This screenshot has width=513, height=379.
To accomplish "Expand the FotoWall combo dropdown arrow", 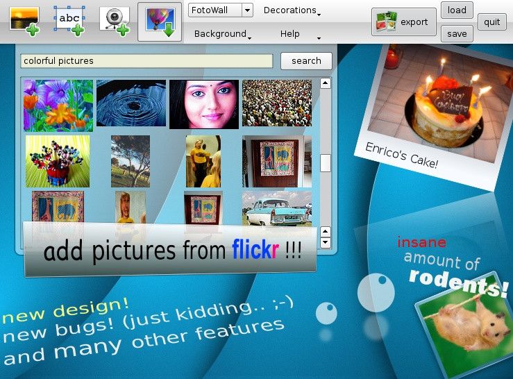I will pos(247,10).
